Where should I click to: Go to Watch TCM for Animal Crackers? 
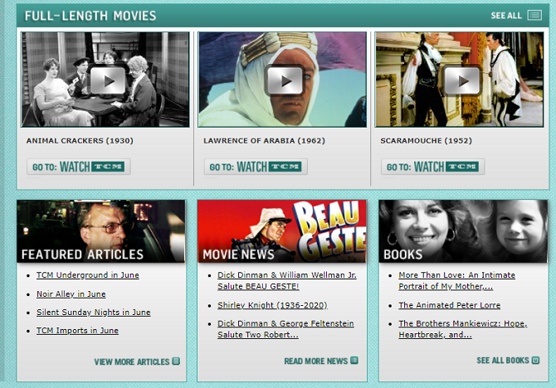point(79,167)
